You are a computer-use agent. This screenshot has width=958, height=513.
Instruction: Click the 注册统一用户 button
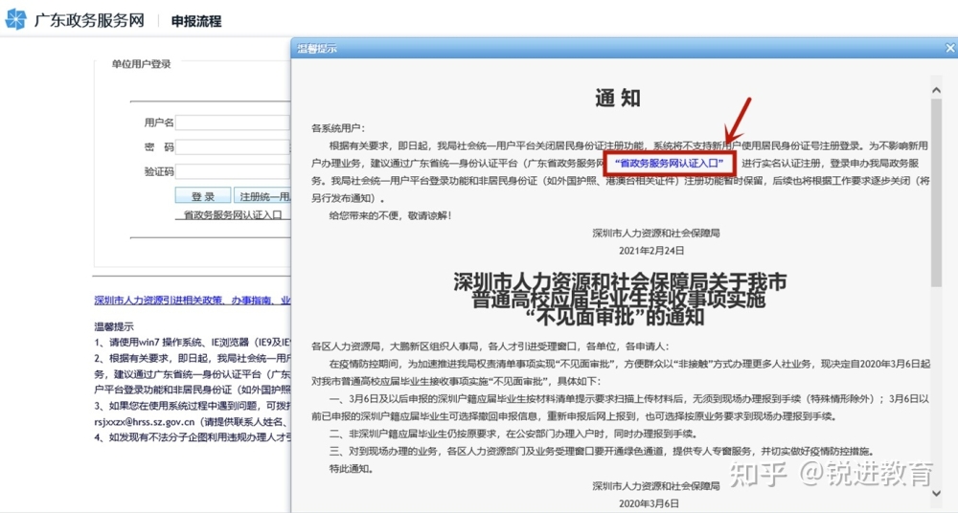tap(262, 196)
